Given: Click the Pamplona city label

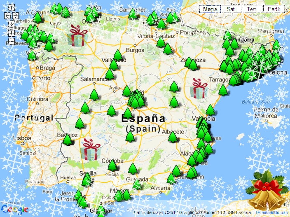Looking at the screenshot, I should pos(193,33).
